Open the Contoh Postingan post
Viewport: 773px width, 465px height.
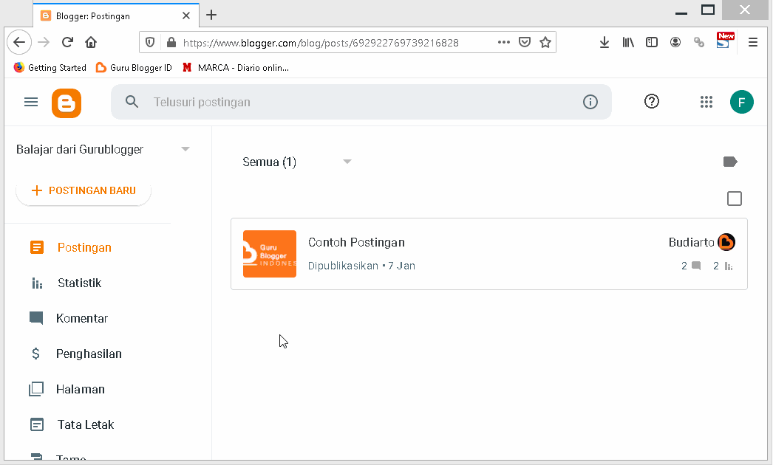point(356,242)
